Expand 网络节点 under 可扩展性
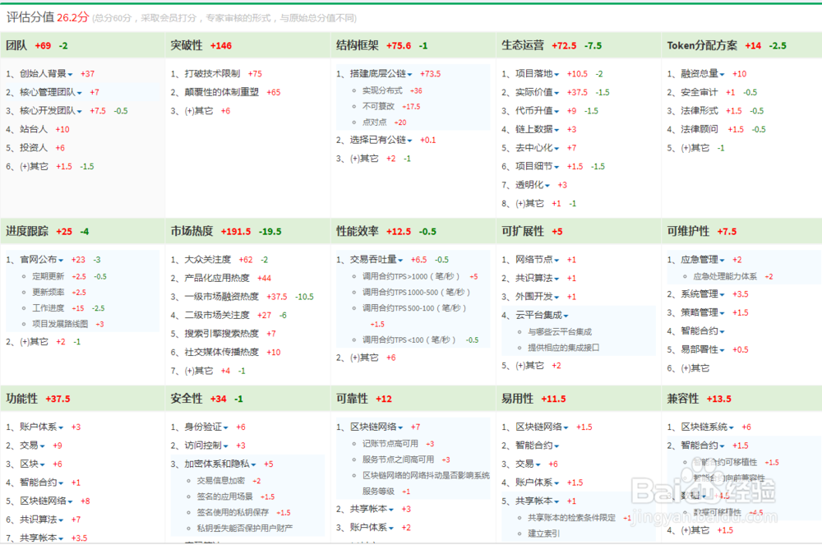Viewport: 822px width, 545px height. point(556,261)
